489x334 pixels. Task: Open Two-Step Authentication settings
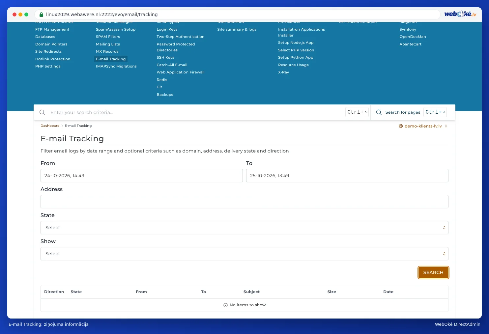click(x=181, y=37)
